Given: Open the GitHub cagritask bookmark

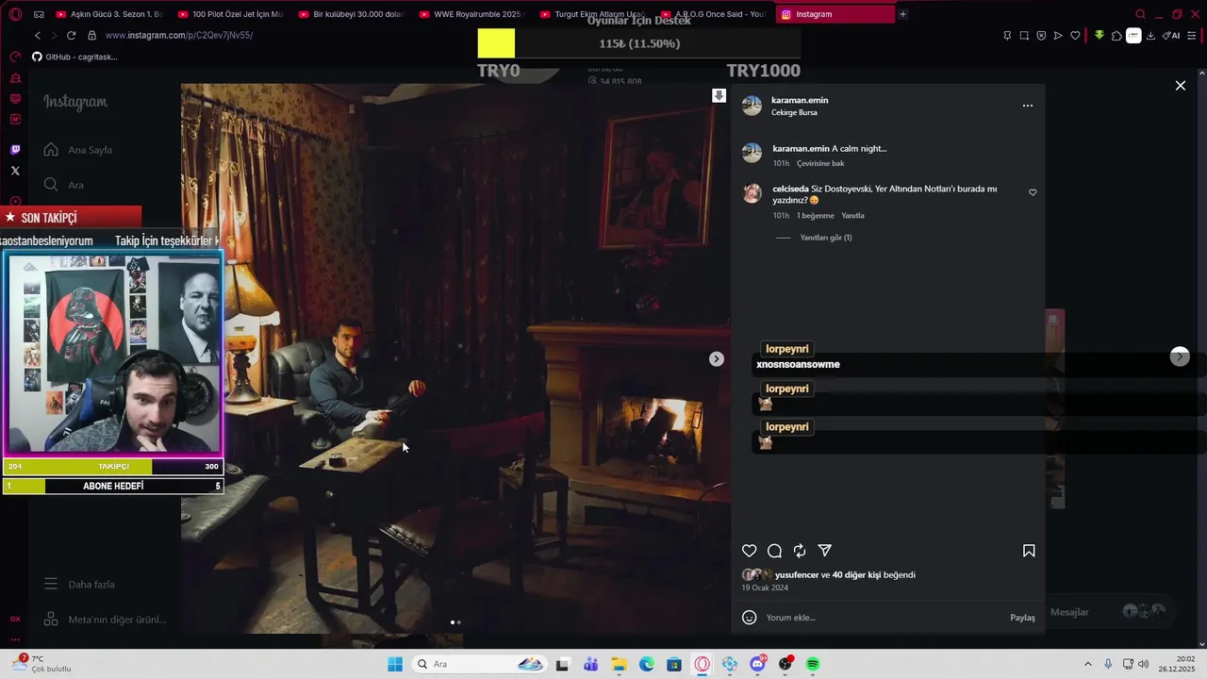Looking at the screenshot, I should [x=74, y=57].
